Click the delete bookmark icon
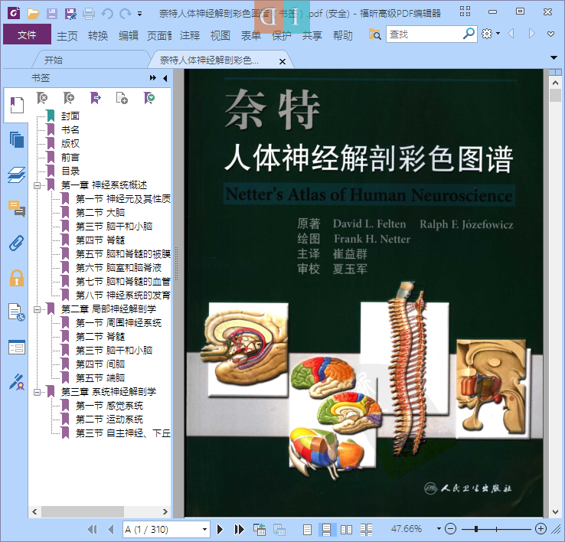The image size is (565, 542). coord(42,98)
